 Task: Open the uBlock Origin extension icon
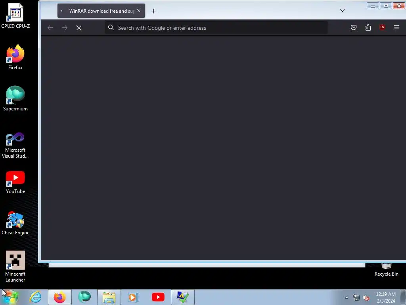[x=382, y=27]
